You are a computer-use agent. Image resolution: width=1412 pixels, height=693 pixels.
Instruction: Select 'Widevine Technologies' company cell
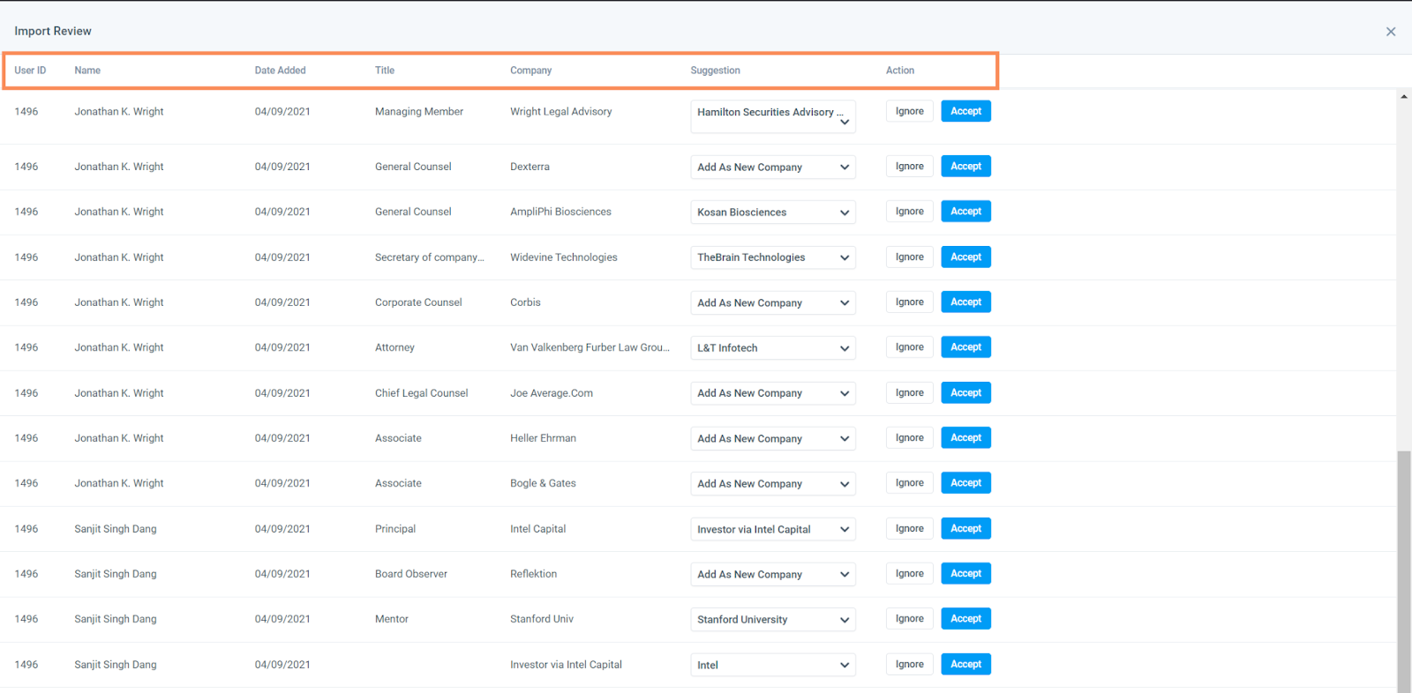pos(564,257)
